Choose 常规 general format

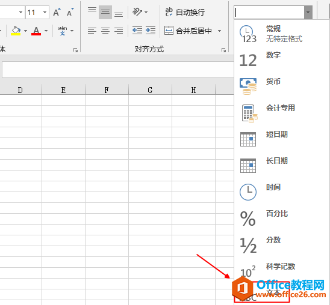tap(282, 34)
